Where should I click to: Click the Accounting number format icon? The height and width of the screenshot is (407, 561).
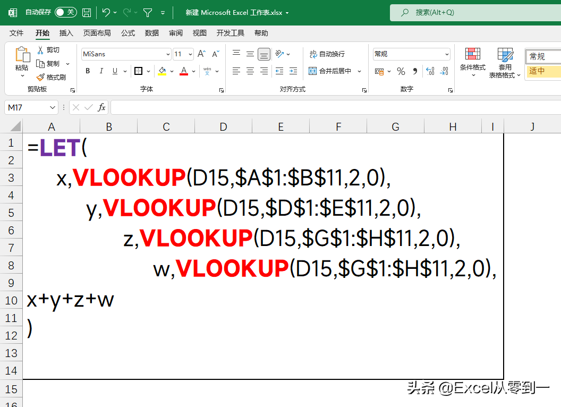379,71
